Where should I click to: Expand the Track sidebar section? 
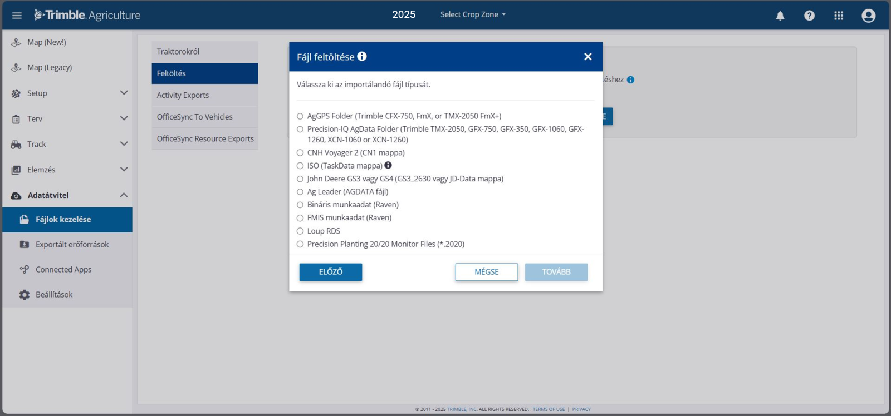[124, 144]
